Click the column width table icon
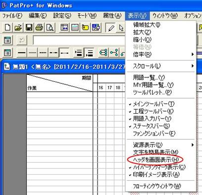 tap(64, 27)
